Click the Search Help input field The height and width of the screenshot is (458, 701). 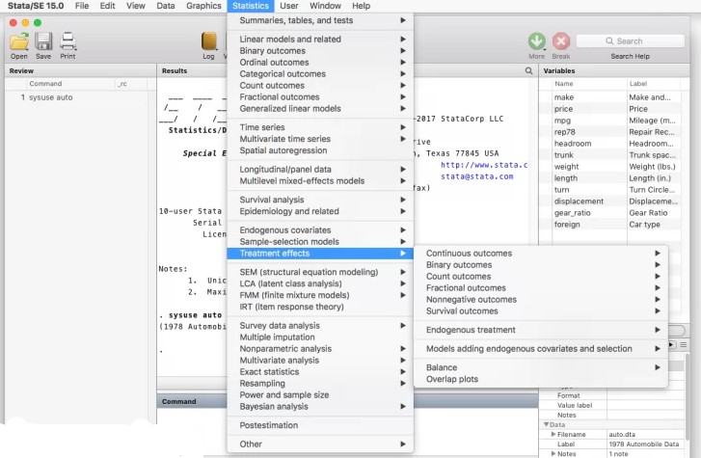(x=631, y=41)
